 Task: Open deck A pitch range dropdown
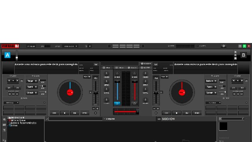[x=87, y=77]
